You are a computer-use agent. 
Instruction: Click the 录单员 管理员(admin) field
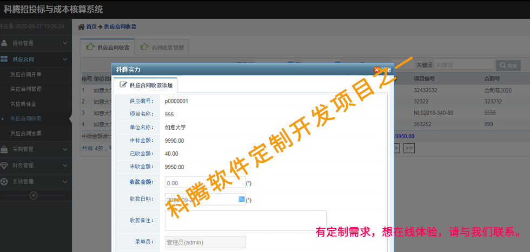coord(205,242)
